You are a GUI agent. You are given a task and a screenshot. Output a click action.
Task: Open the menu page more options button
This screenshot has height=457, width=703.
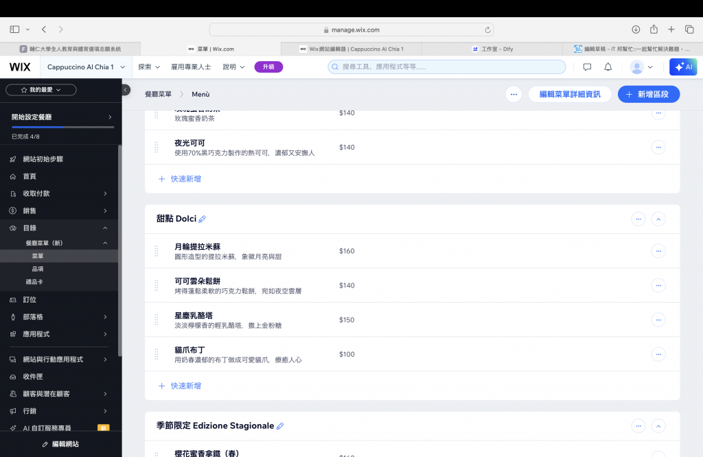tap(514, 95)
